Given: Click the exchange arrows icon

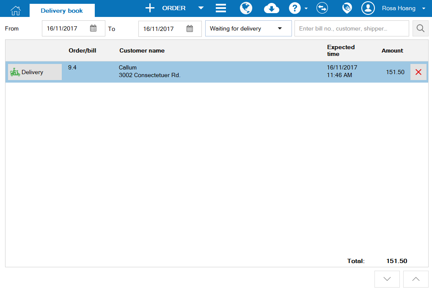Looking at the screenshot, I should click(x=322, y=8).
